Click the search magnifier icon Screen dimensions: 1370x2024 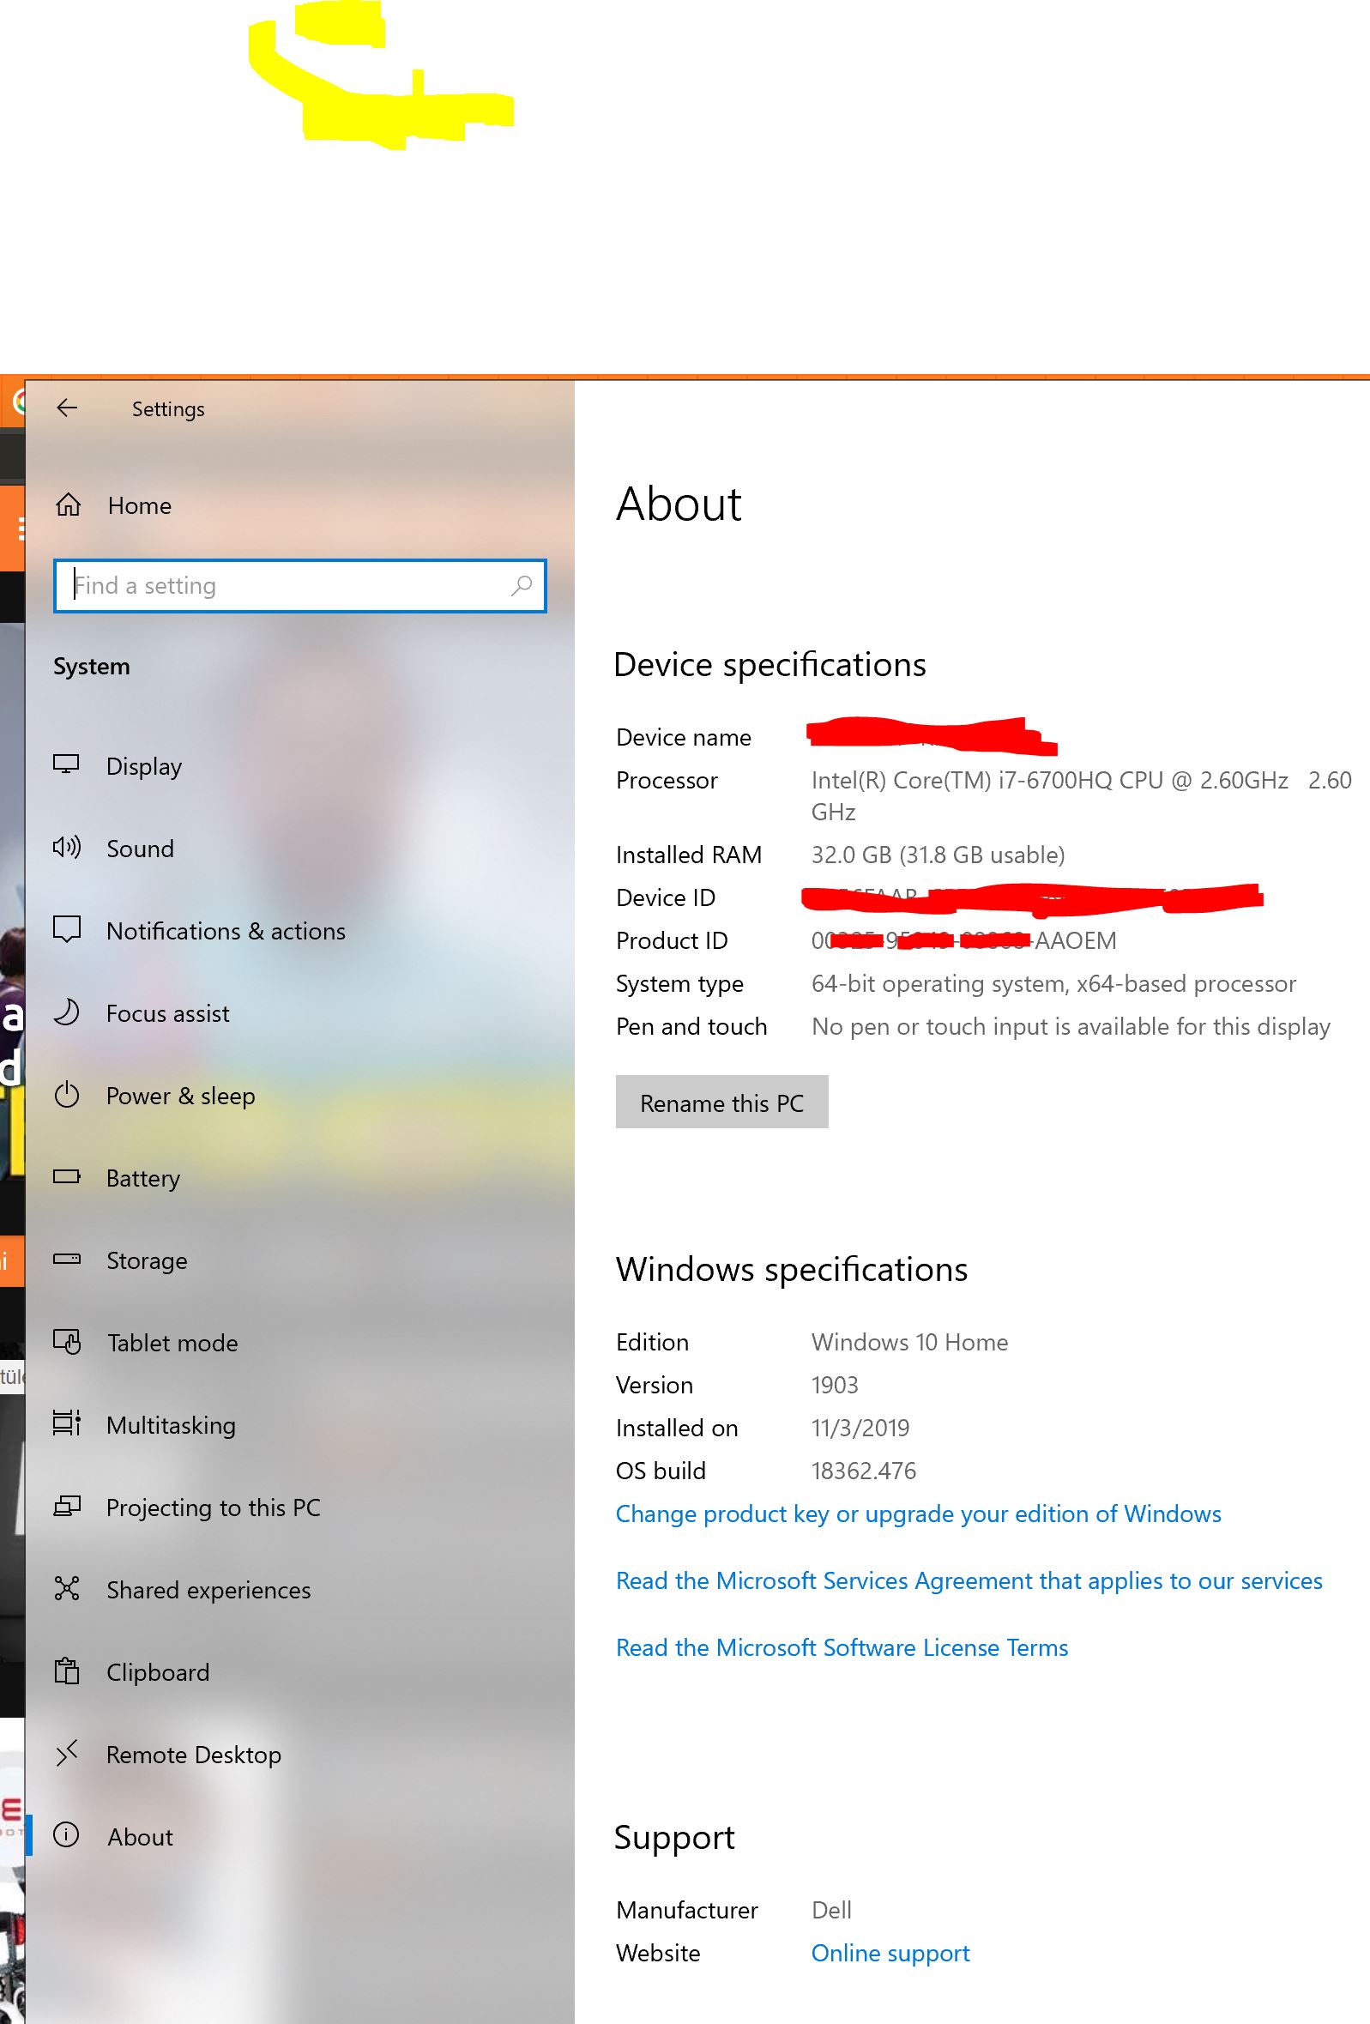(x=521, y=585)
